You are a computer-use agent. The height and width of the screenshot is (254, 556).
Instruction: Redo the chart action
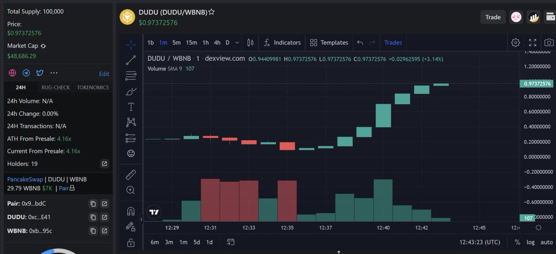(372, 43)
